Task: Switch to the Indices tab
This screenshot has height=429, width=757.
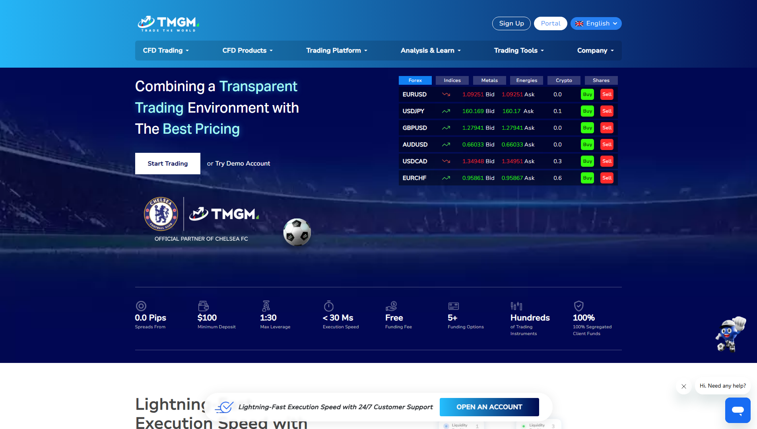Action: point(452,80)
